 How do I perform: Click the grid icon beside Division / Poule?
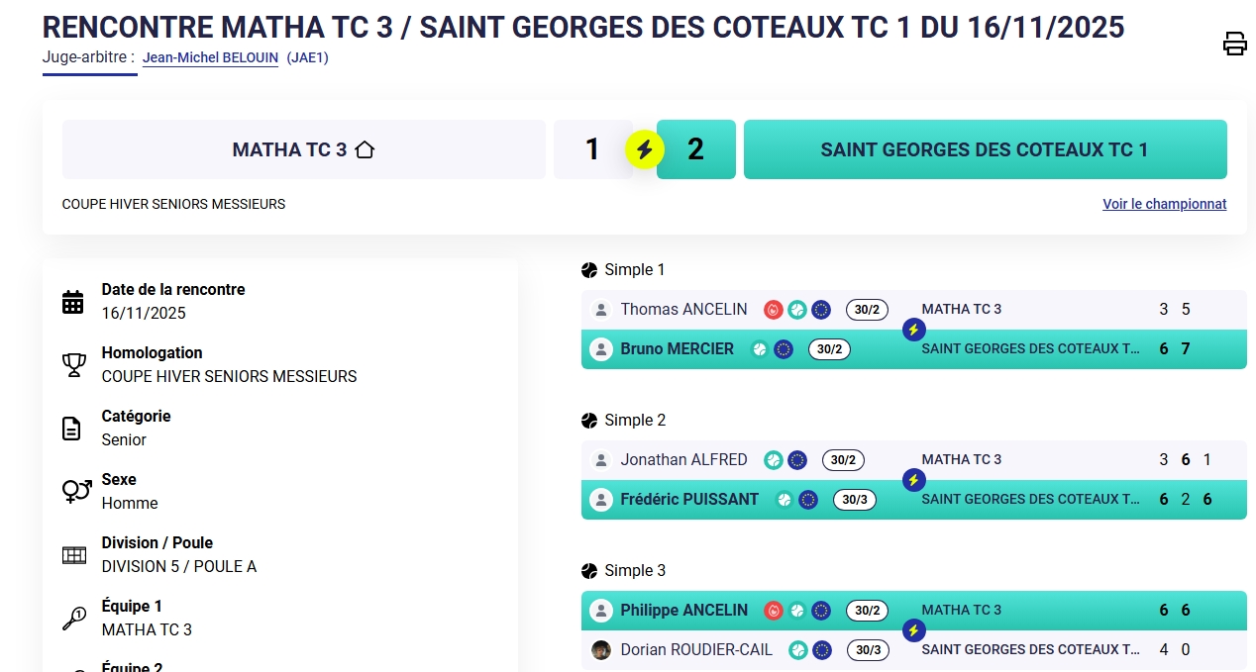[x=74, y=555]
